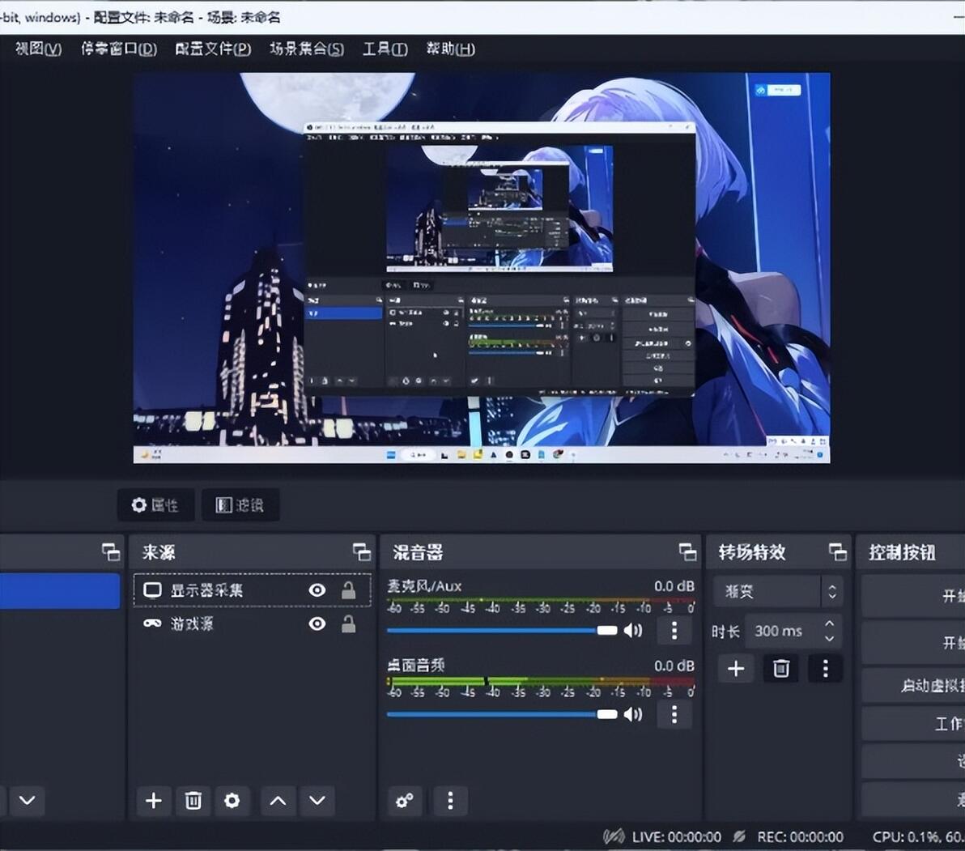
Task: Pop out the 混音器 panel dock icon
Action: coord(687,552)
